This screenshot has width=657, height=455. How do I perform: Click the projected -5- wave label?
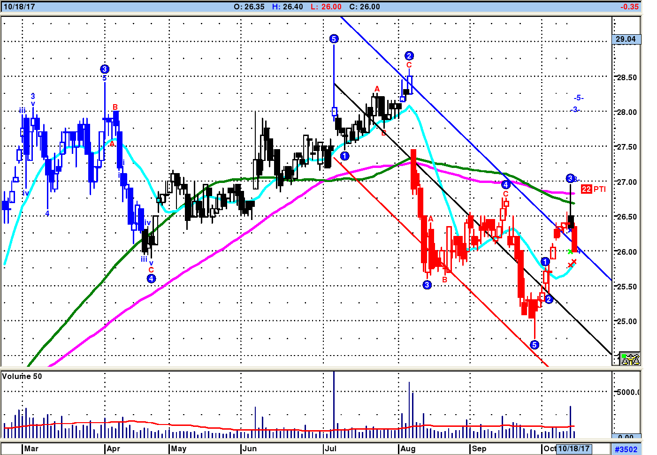pos(579,98)
